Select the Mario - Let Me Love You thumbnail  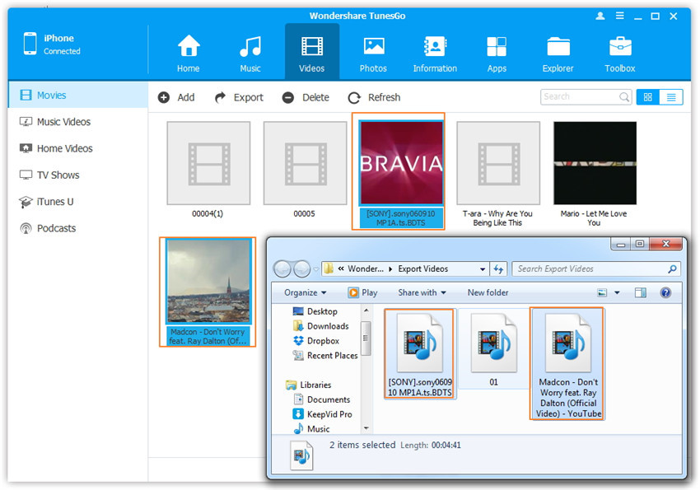(x=595, y=163)
